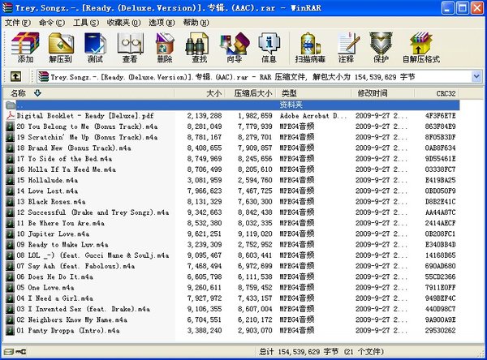Select 07 Say Aah (feat. Fabolous).m4a

coord(75,266)
